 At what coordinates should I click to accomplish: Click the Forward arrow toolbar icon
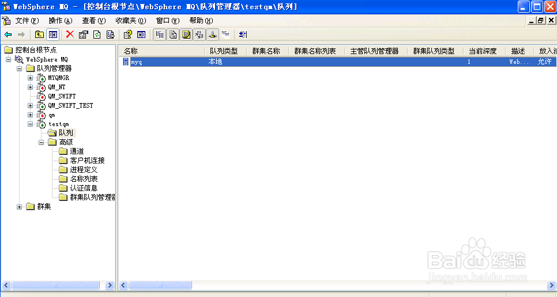point(21,35)
